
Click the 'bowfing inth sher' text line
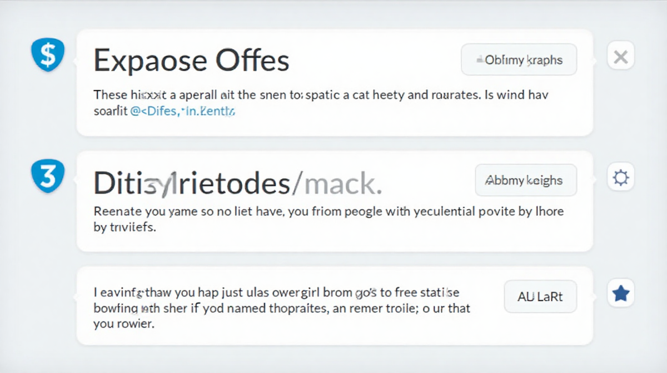pos(281,308)
